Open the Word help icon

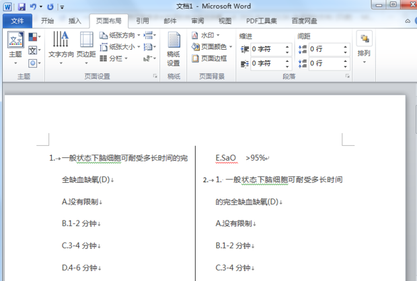pyautogui.click(x=416, y=21)
